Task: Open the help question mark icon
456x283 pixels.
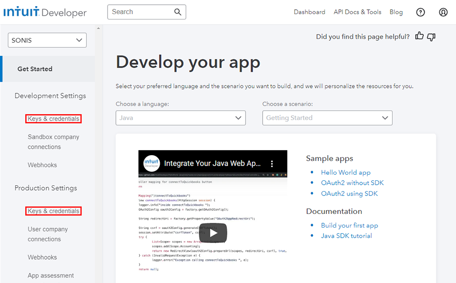Action: (420, 12)
